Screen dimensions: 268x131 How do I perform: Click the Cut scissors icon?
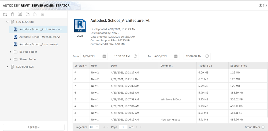20,14
